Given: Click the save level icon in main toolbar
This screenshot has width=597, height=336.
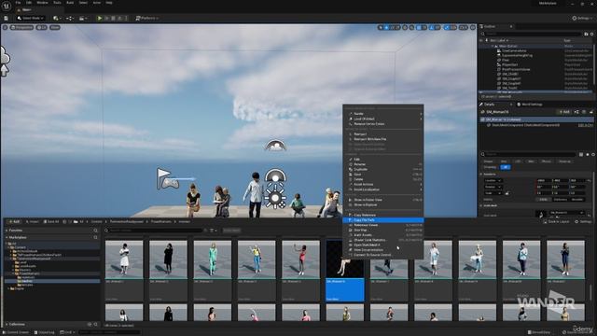Looking at the screenshot, I should point(7,18).
